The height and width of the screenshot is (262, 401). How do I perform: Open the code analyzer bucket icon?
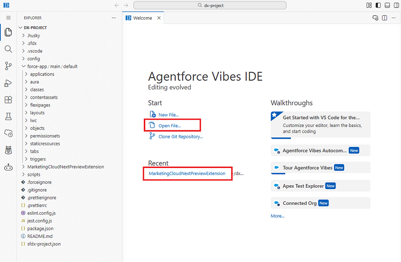[x=8, y=150]
